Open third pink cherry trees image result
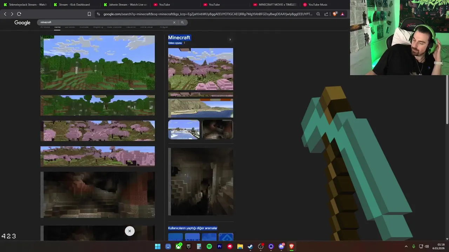This screenshot has width=449, height=252. tap(98, 131)
